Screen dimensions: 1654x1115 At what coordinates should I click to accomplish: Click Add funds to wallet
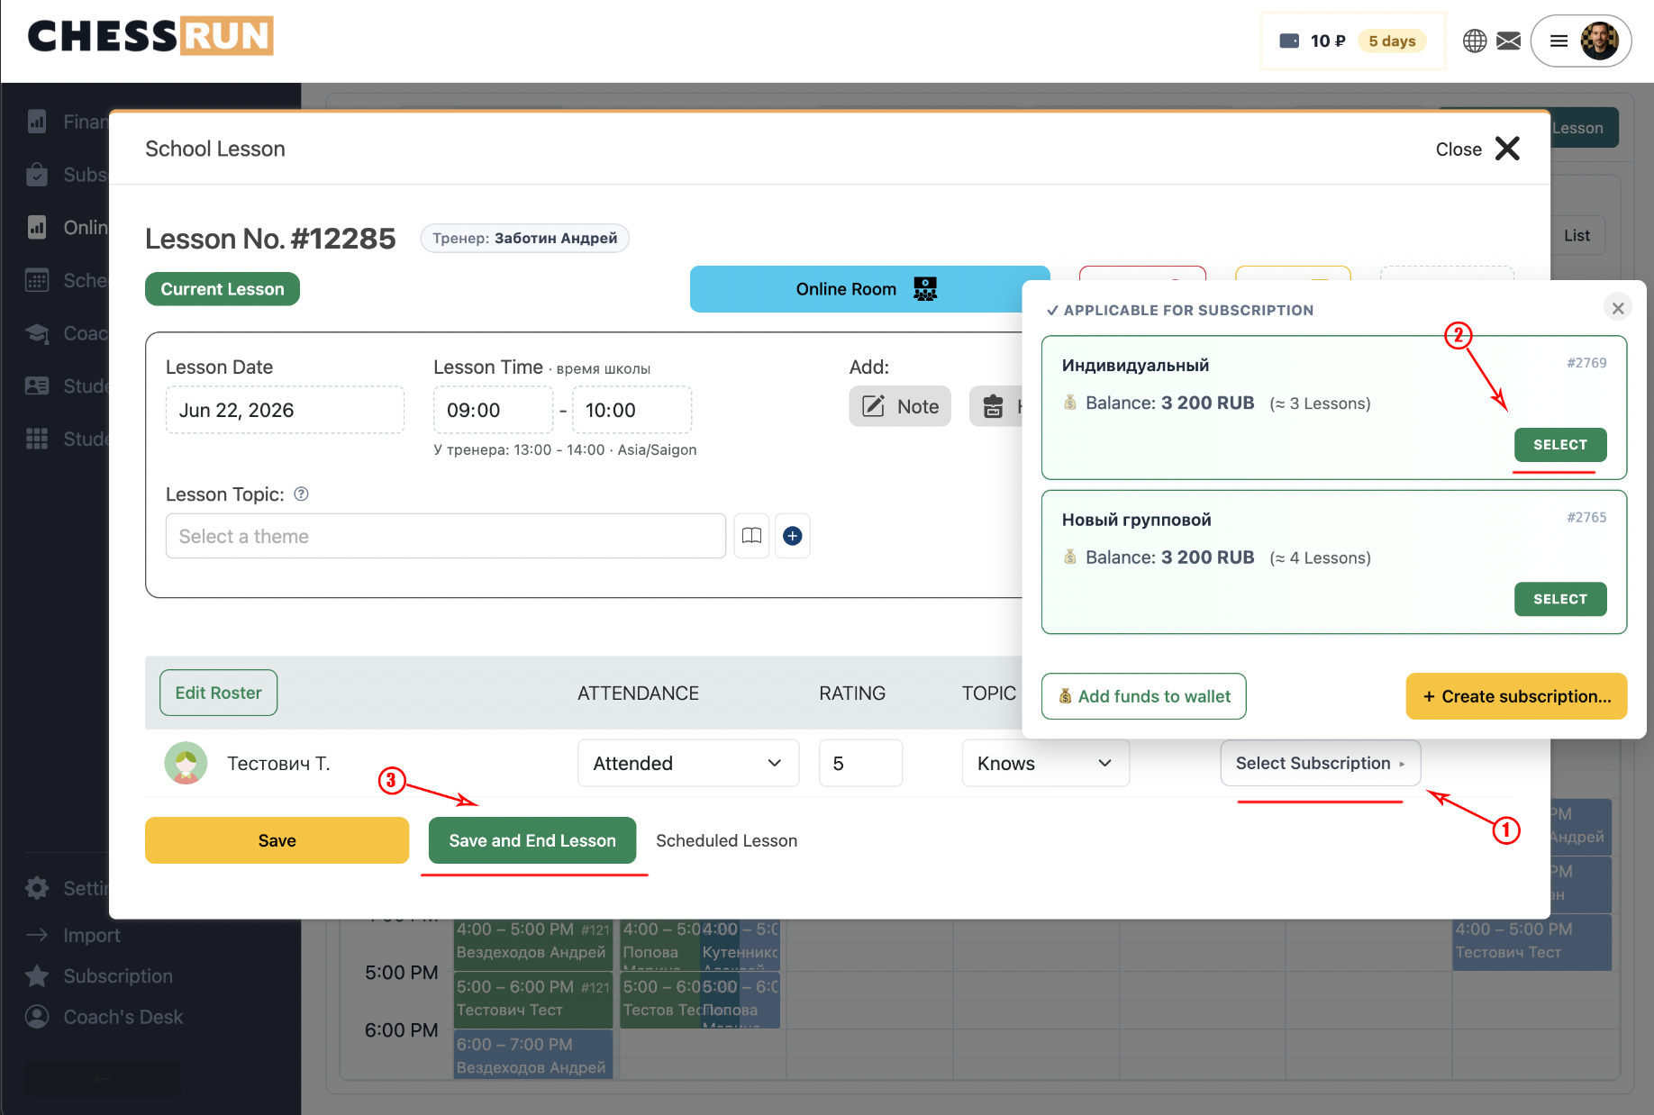click(x=1144, y=696)
